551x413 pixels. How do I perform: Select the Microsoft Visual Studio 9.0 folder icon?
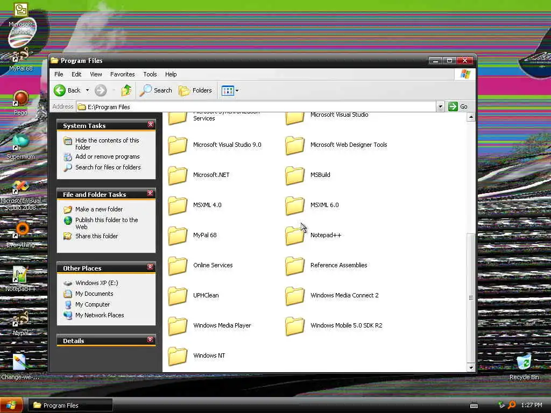coord(178,145)
